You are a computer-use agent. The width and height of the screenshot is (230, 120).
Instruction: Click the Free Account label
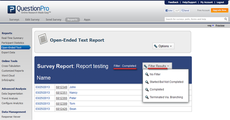[x=203, y=11]
